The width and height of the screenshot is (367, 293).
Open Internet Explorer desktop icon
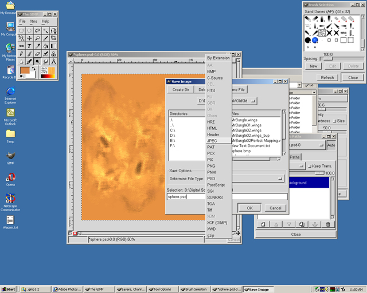tap(10, 96)
